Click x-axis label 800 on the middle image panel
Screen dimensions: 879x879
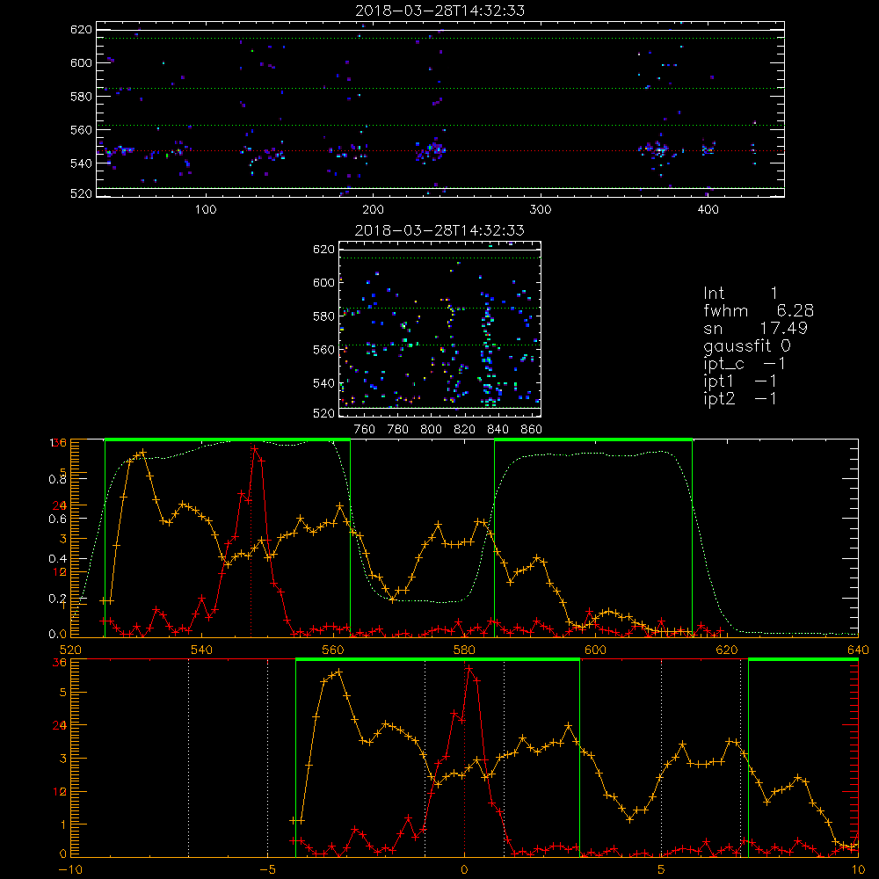pyautogui.click(x=431, y=430)
